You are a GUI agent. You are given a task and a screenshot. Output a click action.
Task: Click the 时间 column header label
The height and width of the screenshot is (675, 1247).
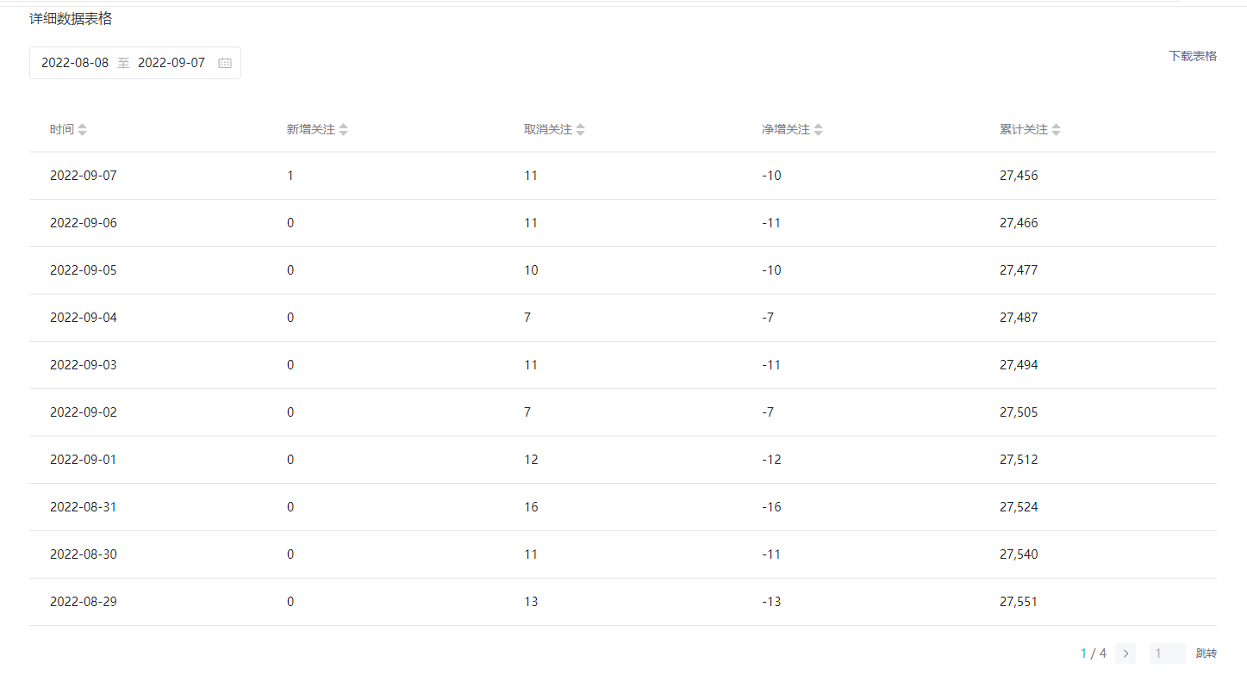coord(62,130)
